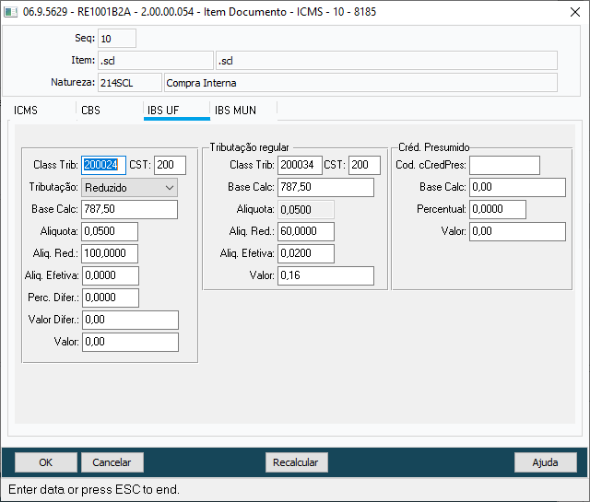Viewport: 590px width, 502px height.
Task: Click the Compra Interna description field
Action: (360, 83)
